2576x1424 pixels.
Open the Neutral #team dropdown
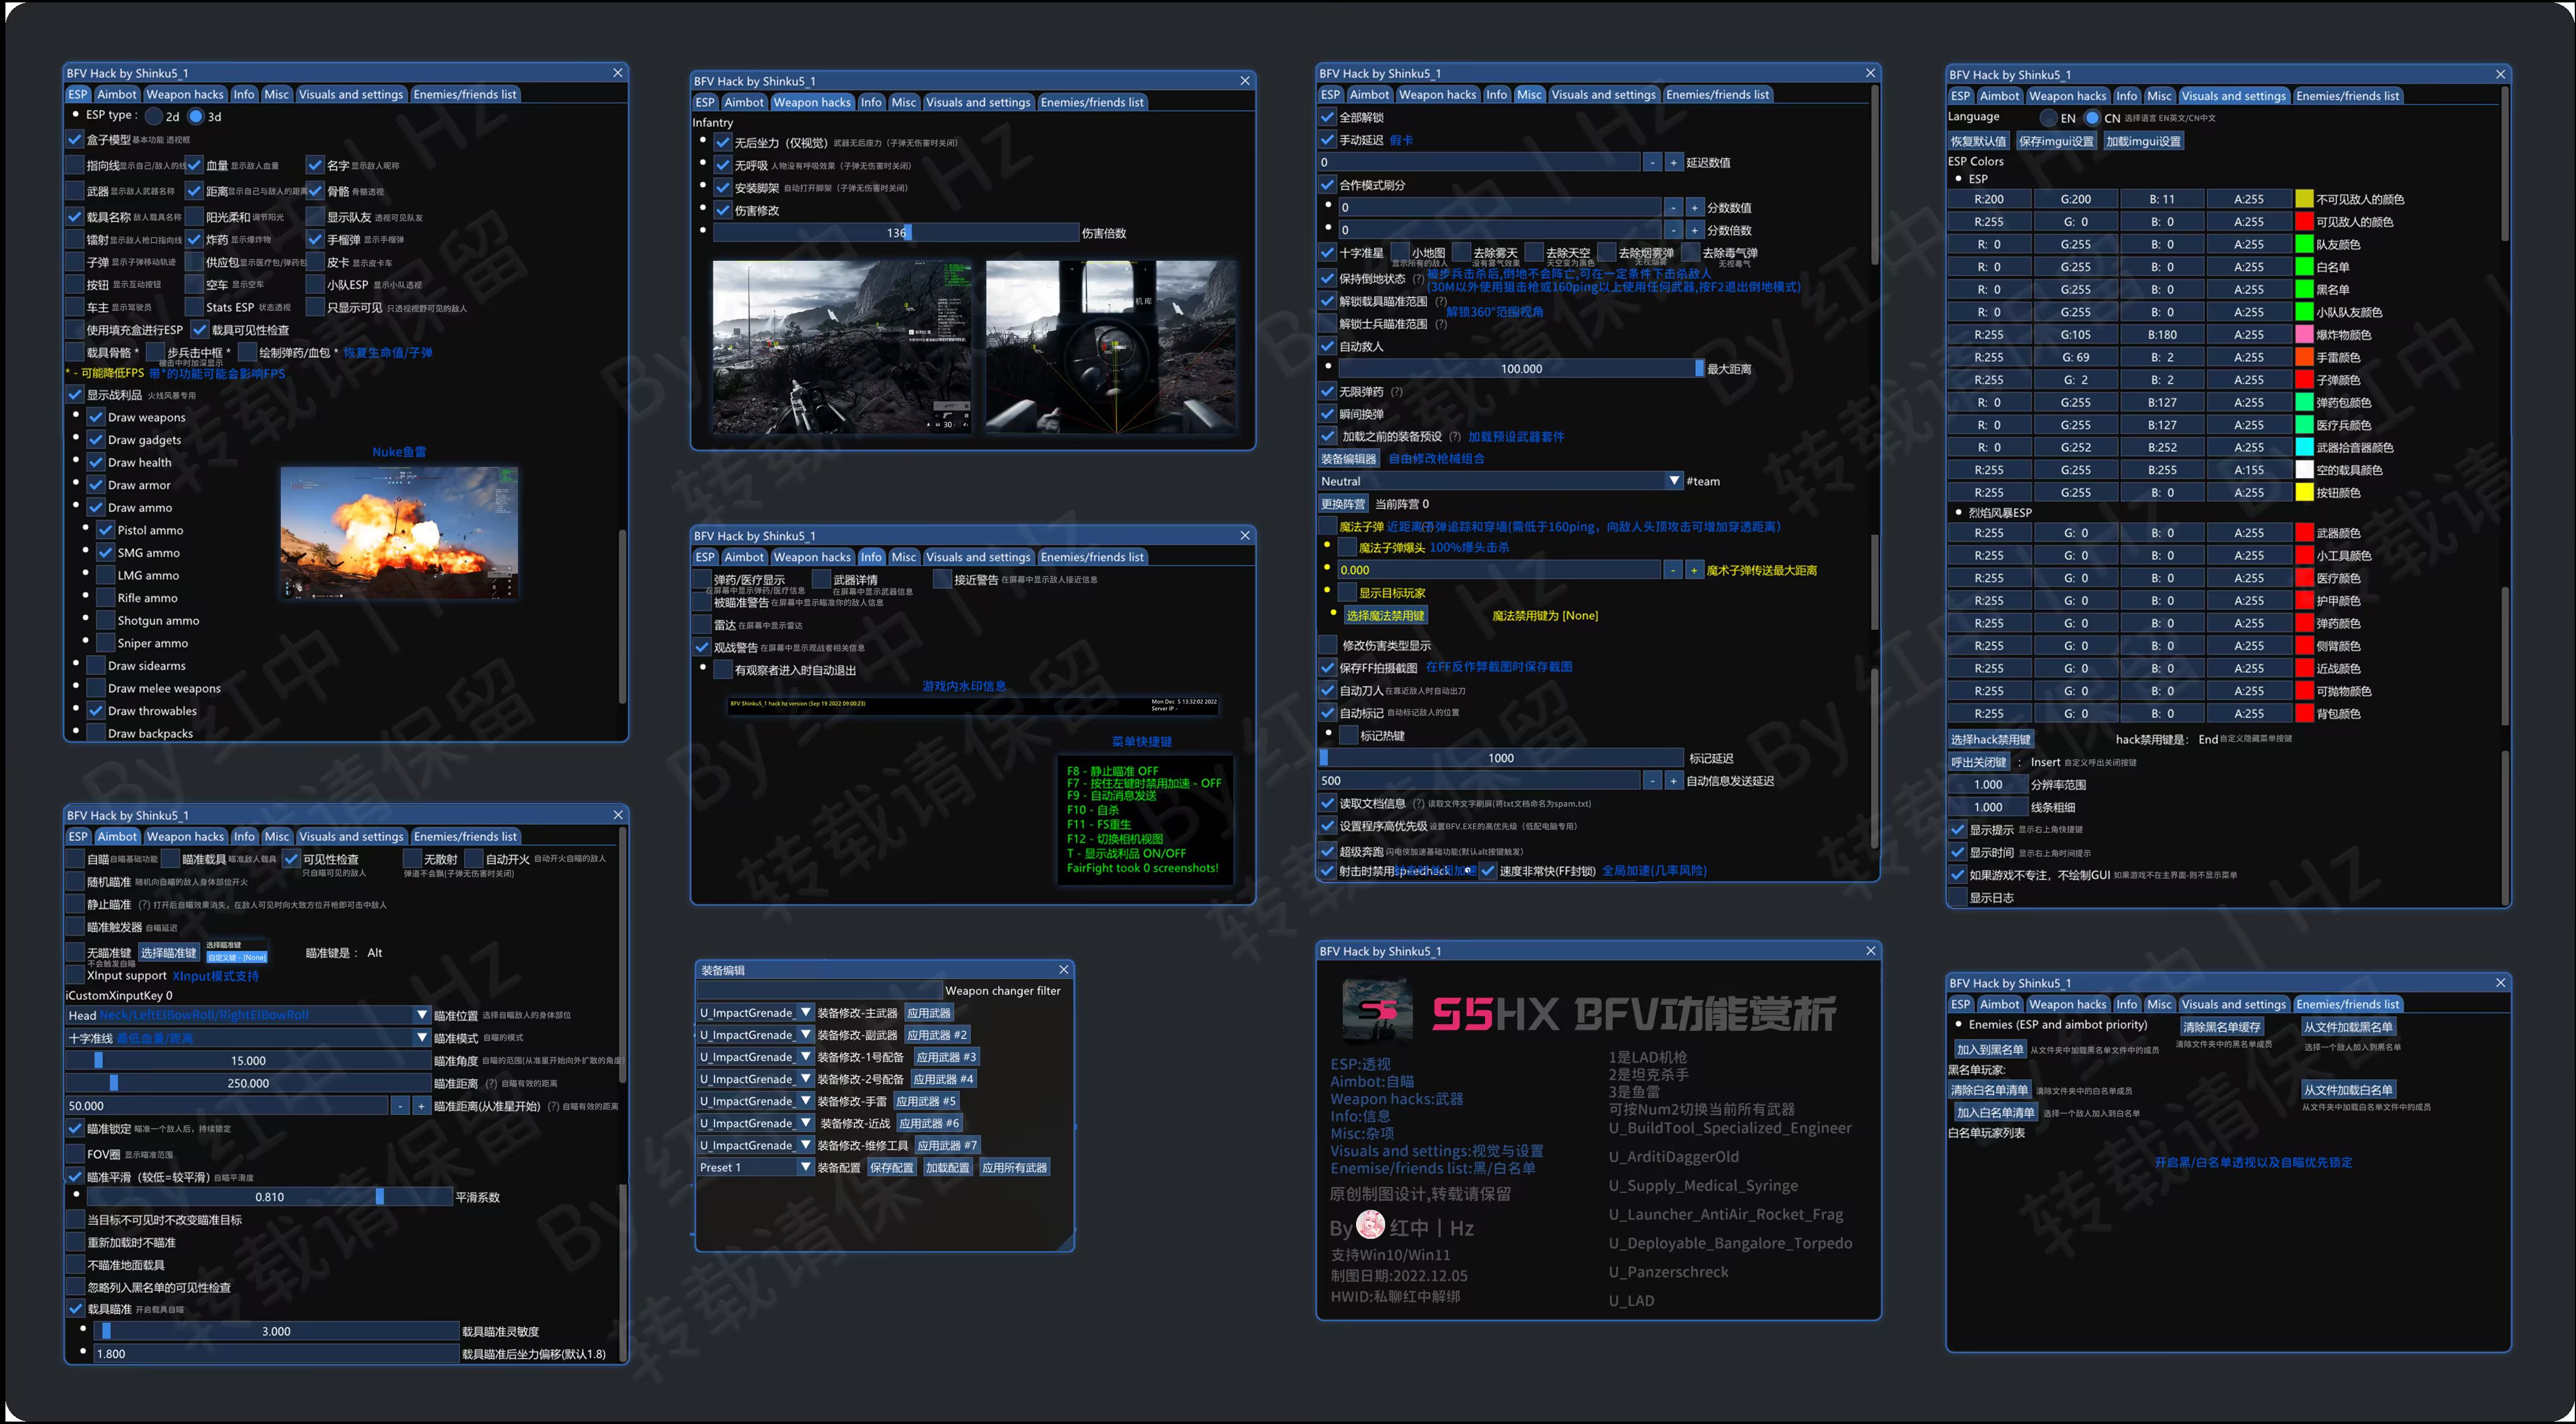tap(1674, 481)
